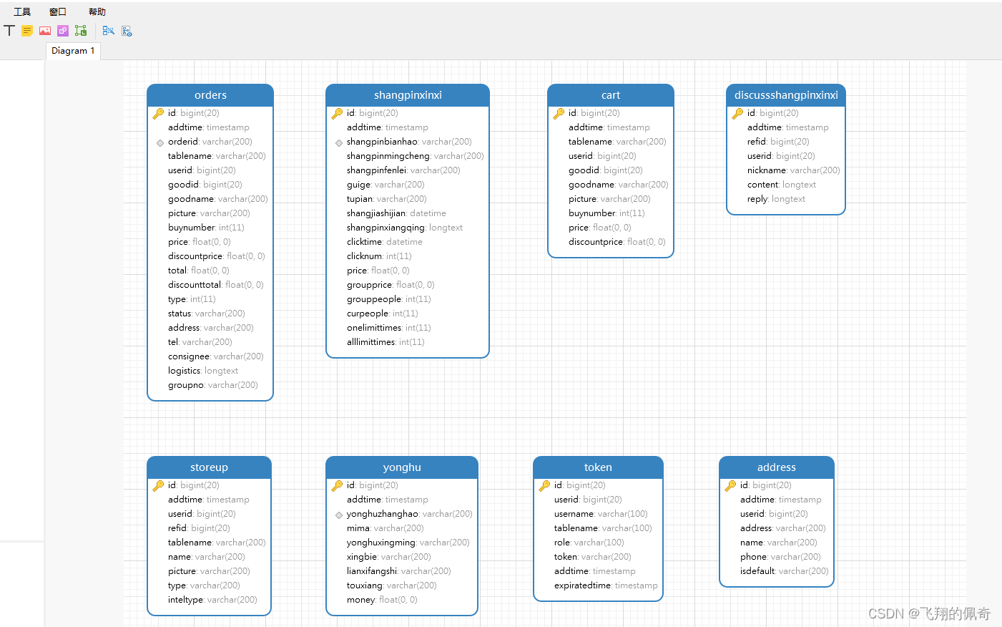The height and width of the screenshot is (627, 1002).
Task: Click the clicknum field in shangpinxinxi
Action: 379,256
